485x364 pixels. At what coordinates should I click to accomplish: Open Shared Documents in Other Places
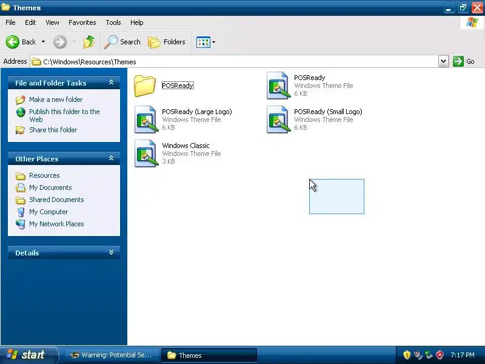[x=56, y=200]
